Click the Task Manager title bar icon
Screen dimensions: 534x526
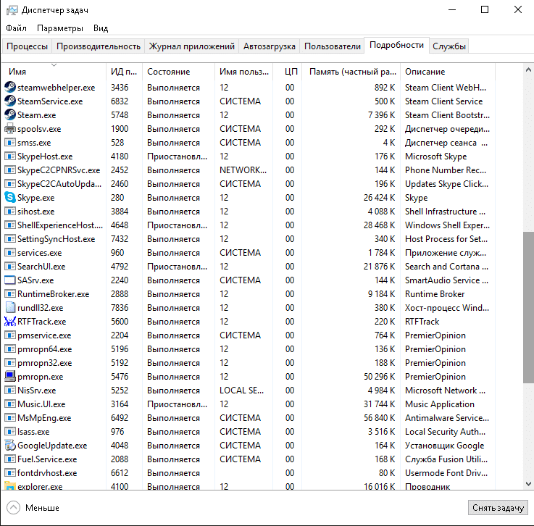coord(12,10)
